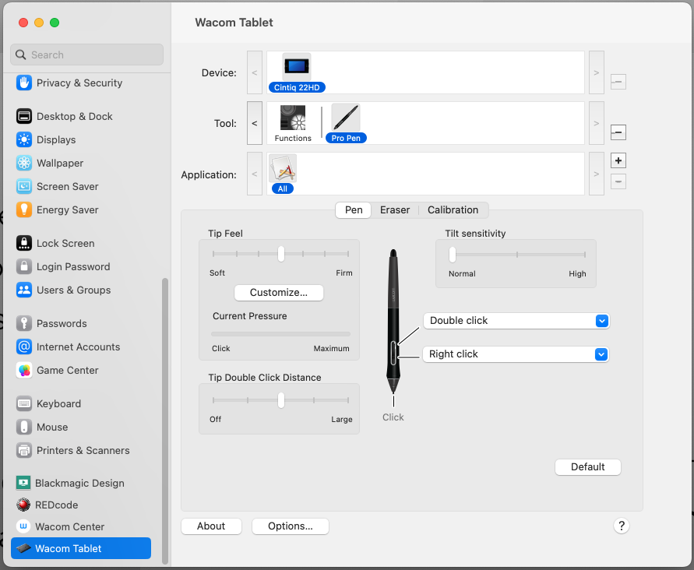
Task: Click the Customize... button
Action: pyautogui.click(x=279, y=293)
